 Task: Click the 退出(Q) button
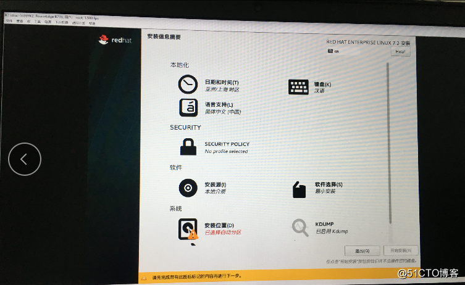pos(362,251)
